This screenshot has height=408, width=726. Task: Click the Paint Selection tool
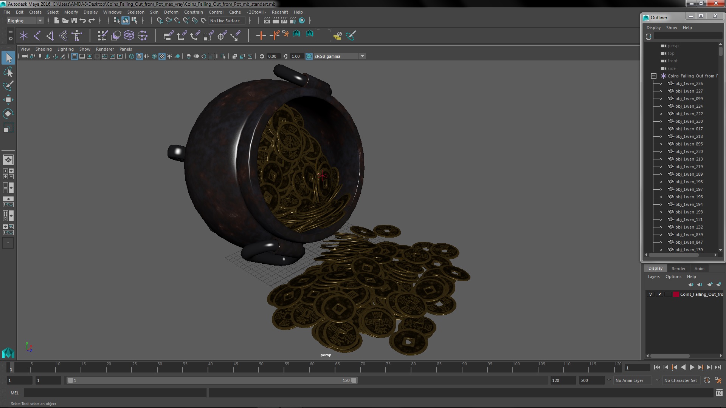point(8,86)
